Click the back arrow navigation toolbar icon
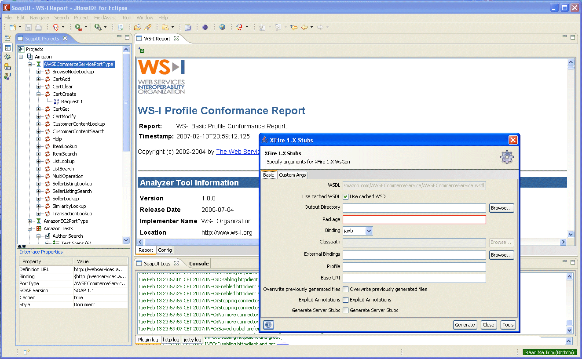This screenshot has height=359, width=582. click(x=304, y=27)
